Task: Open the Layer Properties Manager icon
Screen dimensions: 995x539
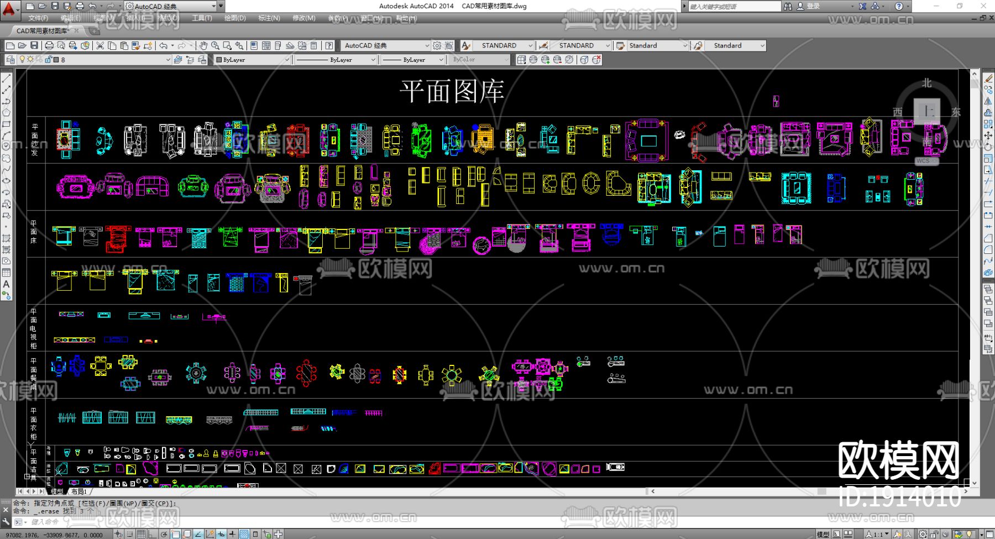Action: pos(11,60)
